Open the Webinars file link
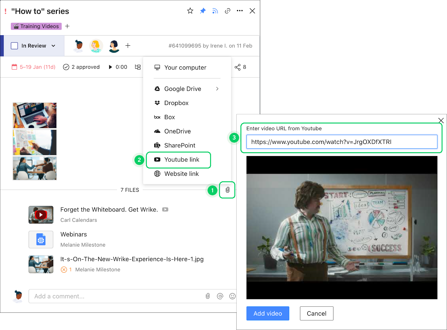The width and height of the screenshot is (447, 330). click(74, 234)
